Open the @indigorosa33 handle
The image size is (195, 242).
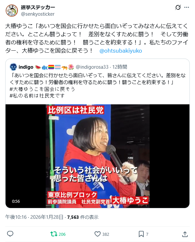point(92,67)
